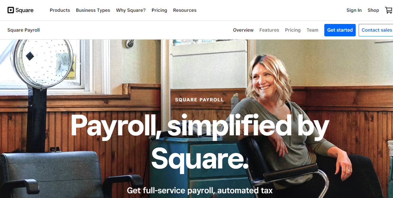This screenshot has height=198, width=393.
Task: Click the 'Get full-service payroll' subheading
Action: coord(200,191)
